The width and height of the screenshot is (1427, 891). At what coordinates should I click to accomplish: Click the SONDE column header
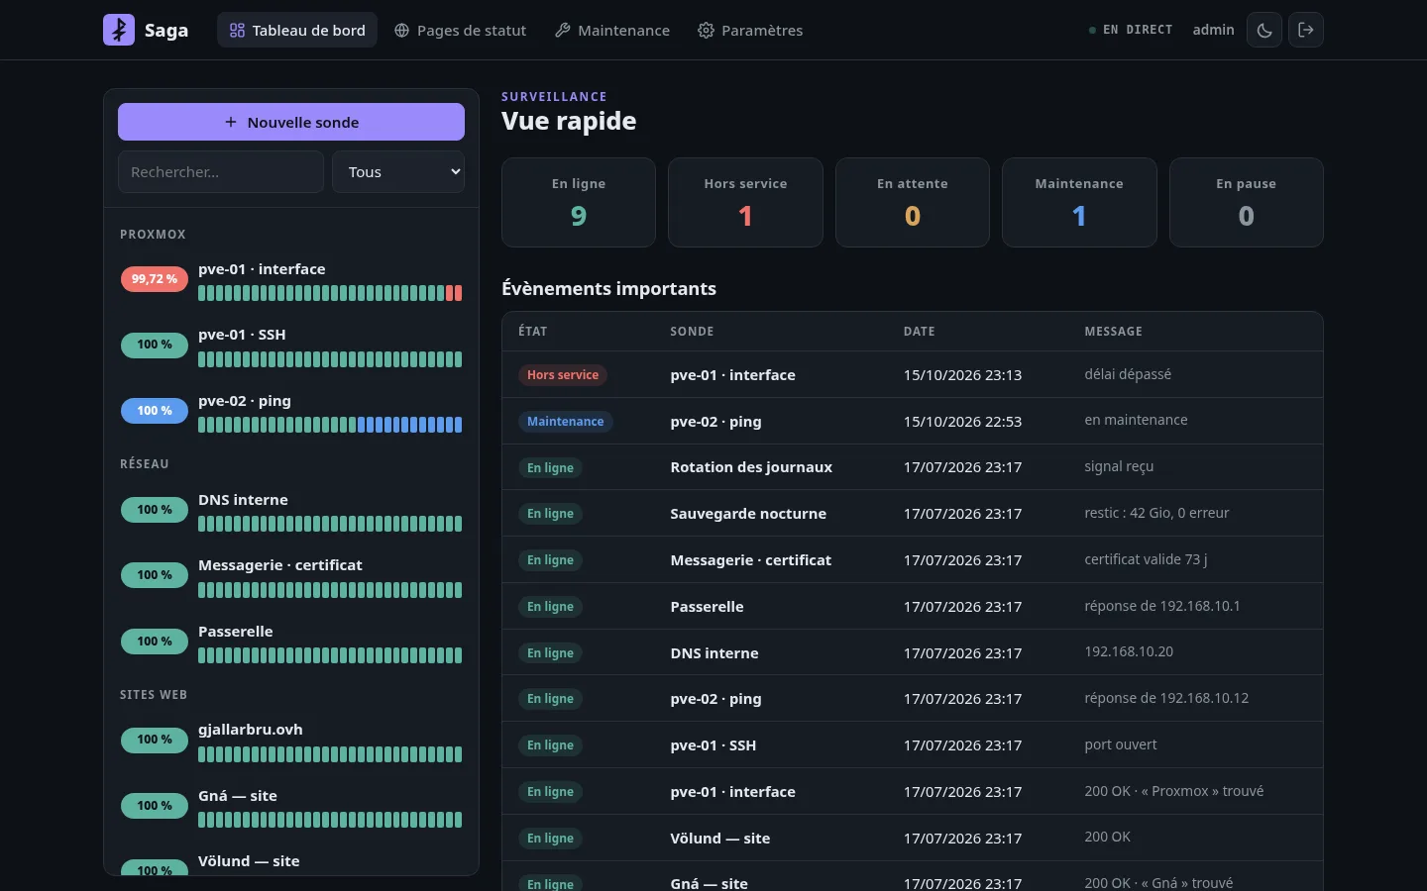click(692, 332)
